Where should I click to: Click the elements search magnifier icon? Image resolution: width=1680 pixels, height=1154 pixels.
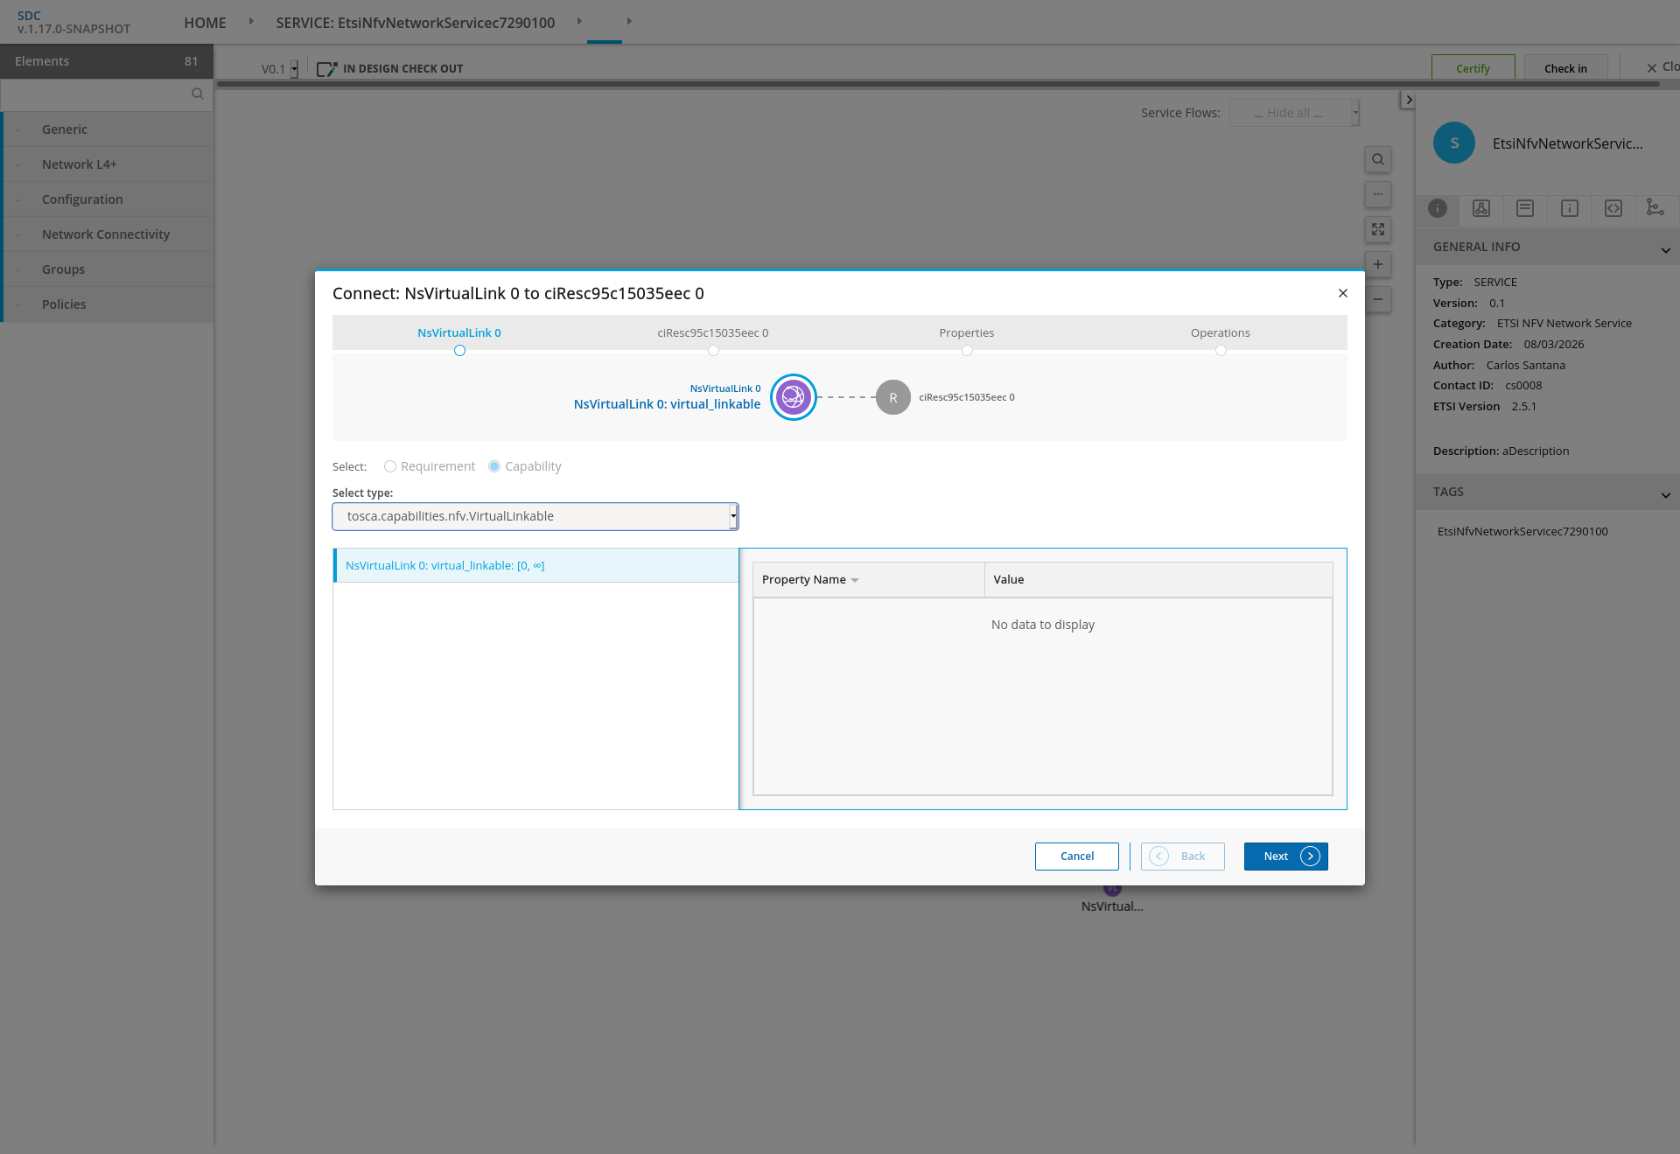198,94
